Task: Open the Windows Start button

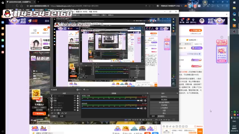Action: point(234,2)
